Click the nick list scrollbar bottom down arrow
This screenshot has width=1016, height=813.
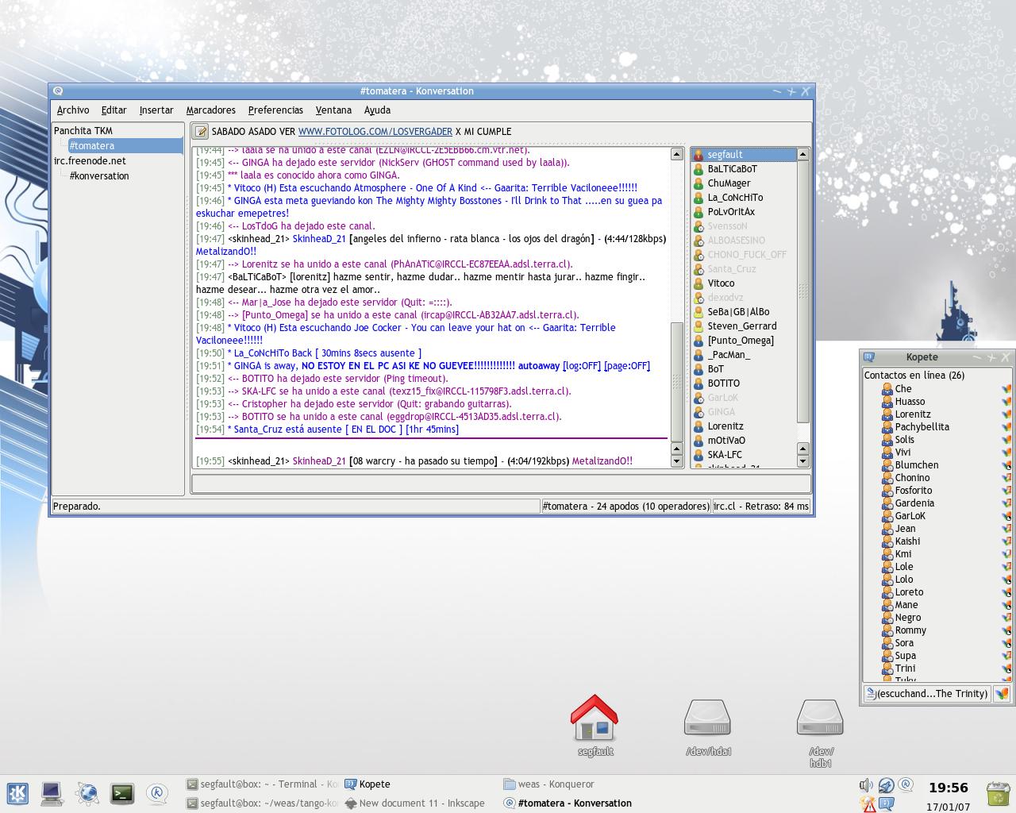802,461
